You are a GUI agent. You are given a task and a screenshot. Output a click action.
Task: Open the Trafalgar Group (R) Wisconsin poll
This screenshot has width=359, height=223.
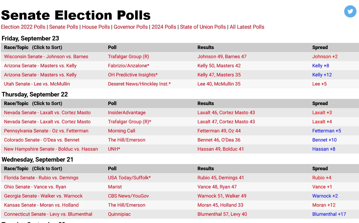pos(128,57)
